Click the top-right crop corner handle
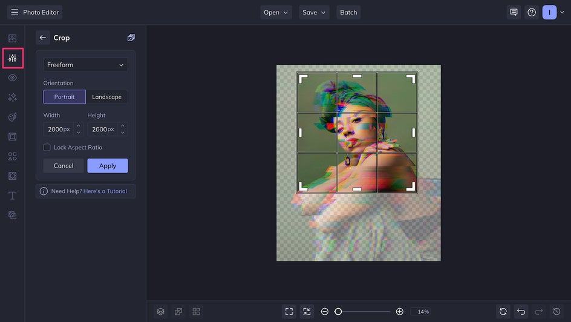Image resolution: width=571 pixels, height=322 pixels. (411, 78)
